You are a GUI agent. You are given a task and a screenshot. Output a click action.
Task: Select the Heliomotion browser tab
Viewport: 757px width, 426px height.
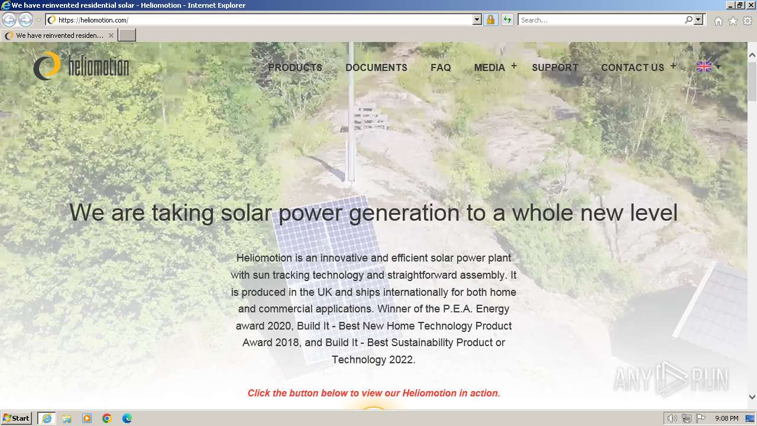coord(59,35)
